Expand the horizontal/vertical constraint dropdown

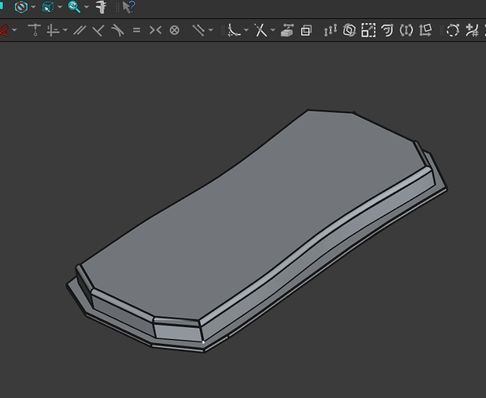[x=65, y=30]
